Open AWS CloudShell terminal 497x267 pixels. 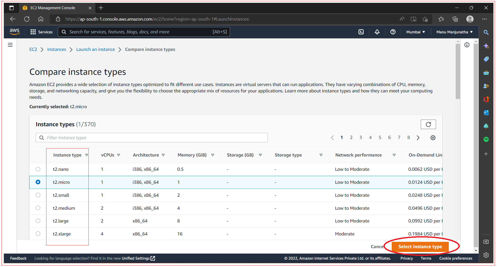coord(361,32)
